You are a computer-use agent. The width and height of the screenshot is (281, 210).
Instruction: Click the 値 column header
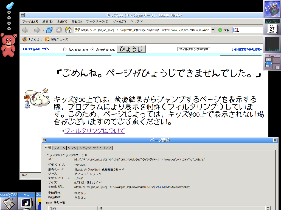pyautogui.click(x=181, y=208)
